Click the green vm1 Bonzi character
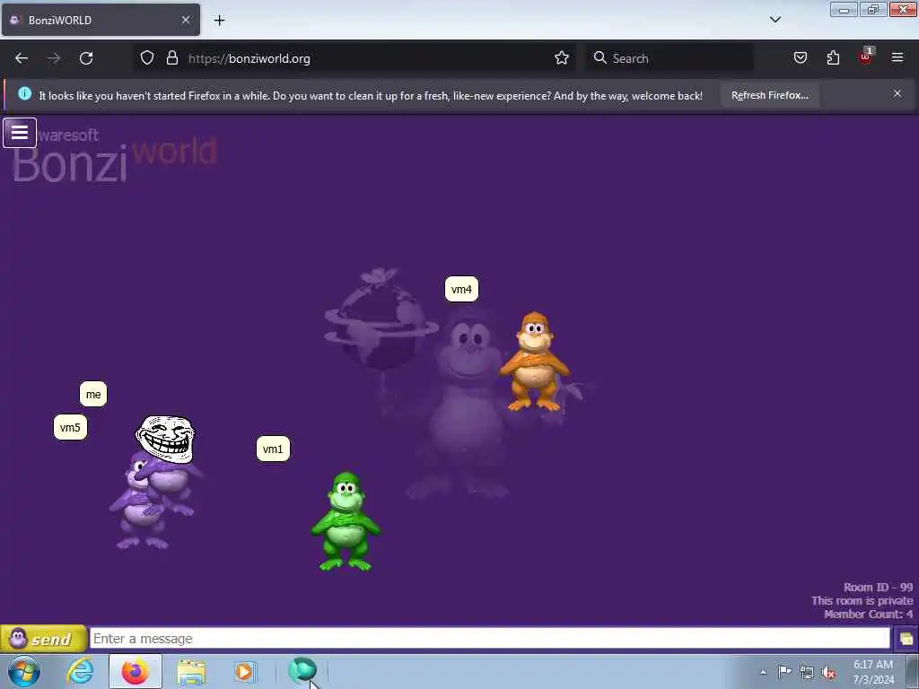919x689 pixels. click(x=346, y=521)
